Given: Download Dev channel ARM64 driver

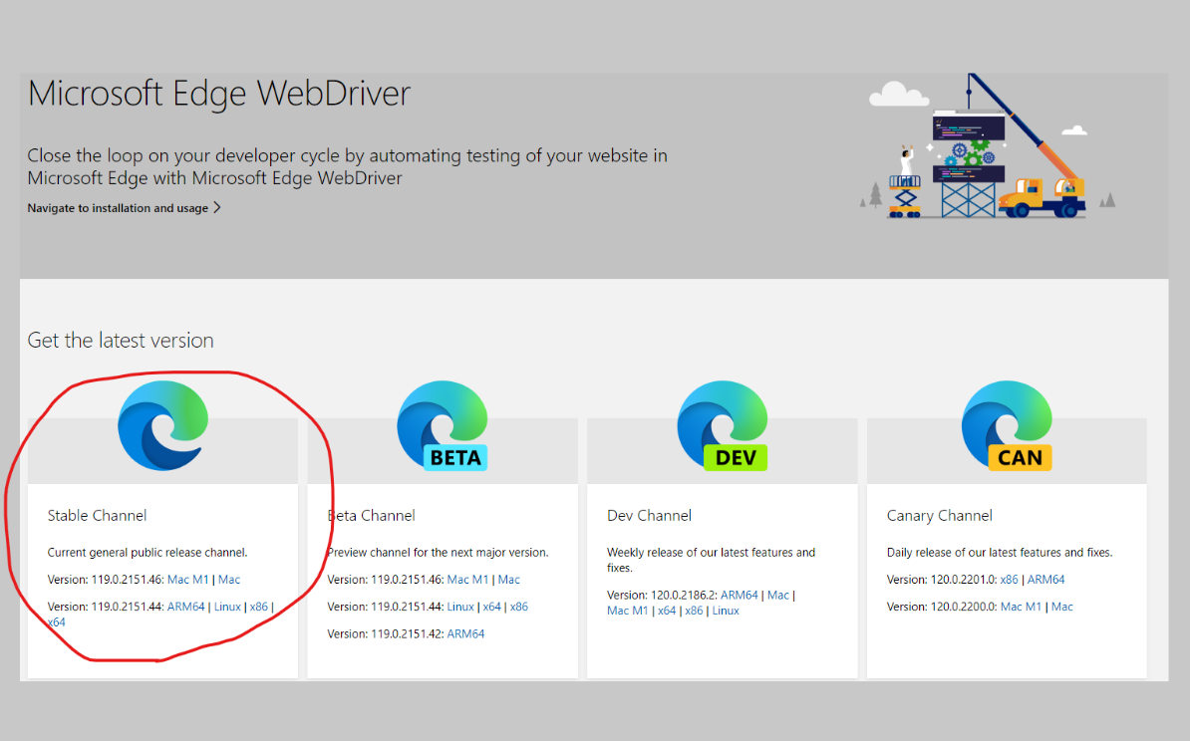Looking at the screenshot, I should click(x=740, y=596).
